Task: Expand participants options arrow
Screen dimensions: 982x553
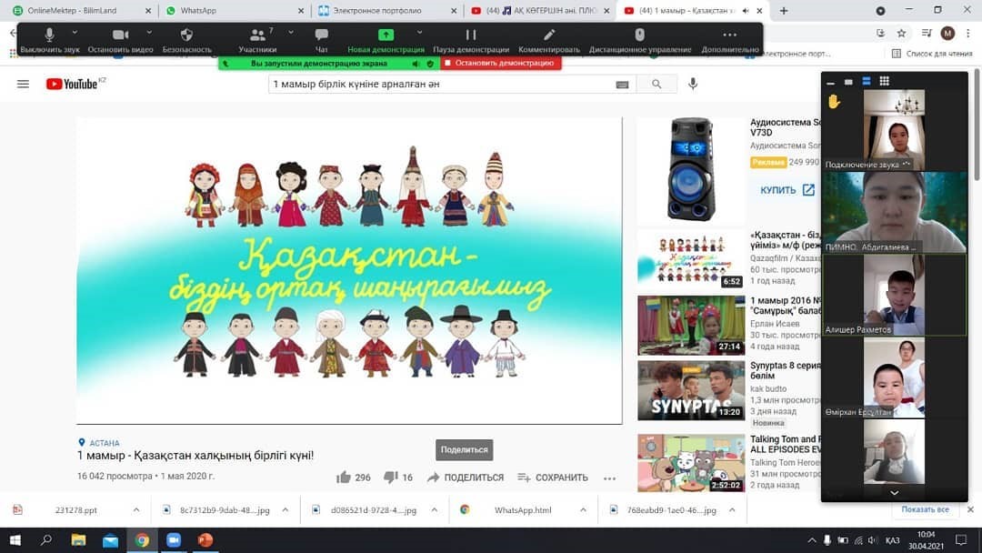Action: coord(291,32)
